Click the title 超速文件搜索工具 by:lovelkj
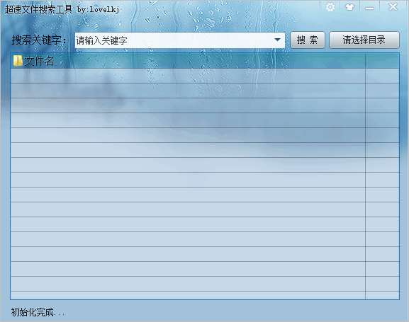 tap(62, 9)
